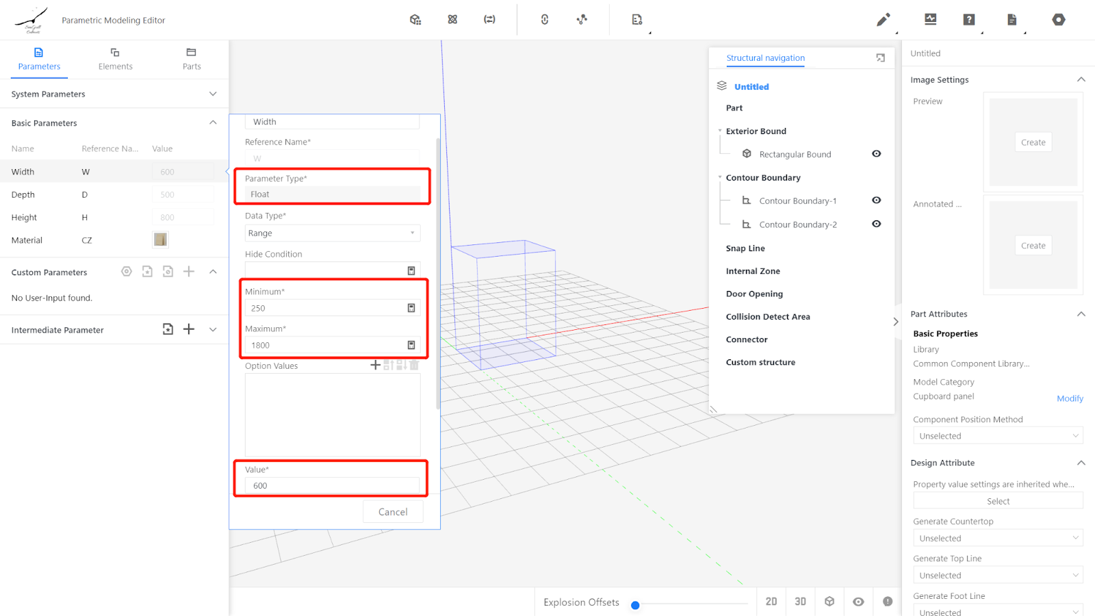Click the Modify link for Model Category
The width and height of the screenshot is (1095, 616).
[x=1070, y=398]
